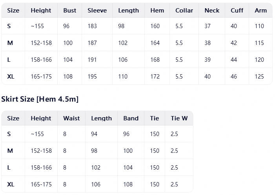Click the Skirt Size [Hem 4.5m] heading
Screen dimensions: 275x195
pyautogui.click(x=40, y=99)
